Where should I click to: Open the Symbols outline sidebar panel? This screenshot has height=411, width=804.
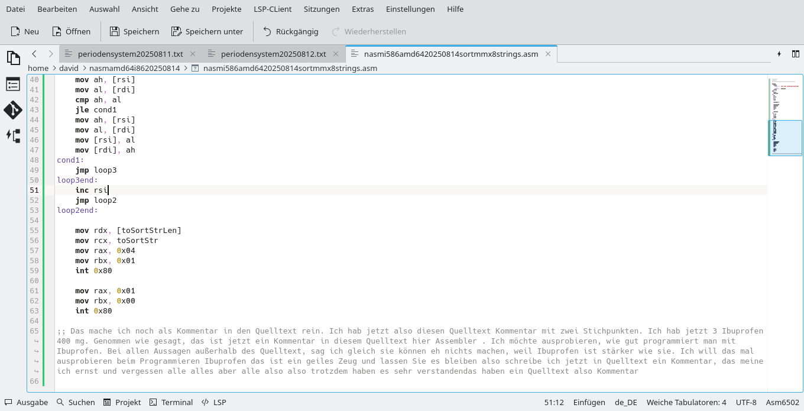coord(12,84)
